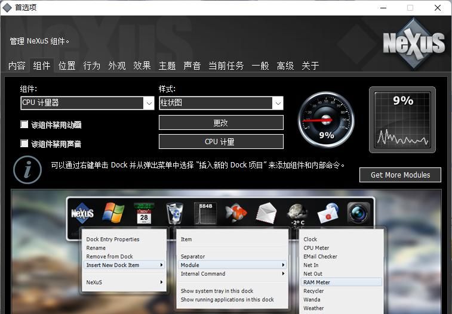Enable the 该组件禁用动画 checkbox
The width and height of the screenshot is (452, 314).
point(24,125)
